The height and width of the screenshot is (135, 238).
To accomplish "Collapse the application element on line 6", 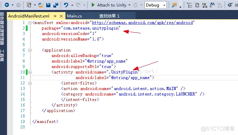I will point(30,50).
